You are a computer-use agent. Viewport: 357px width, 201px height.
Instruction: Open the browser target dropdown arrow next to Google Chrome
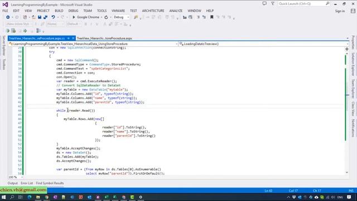(102, 17)
